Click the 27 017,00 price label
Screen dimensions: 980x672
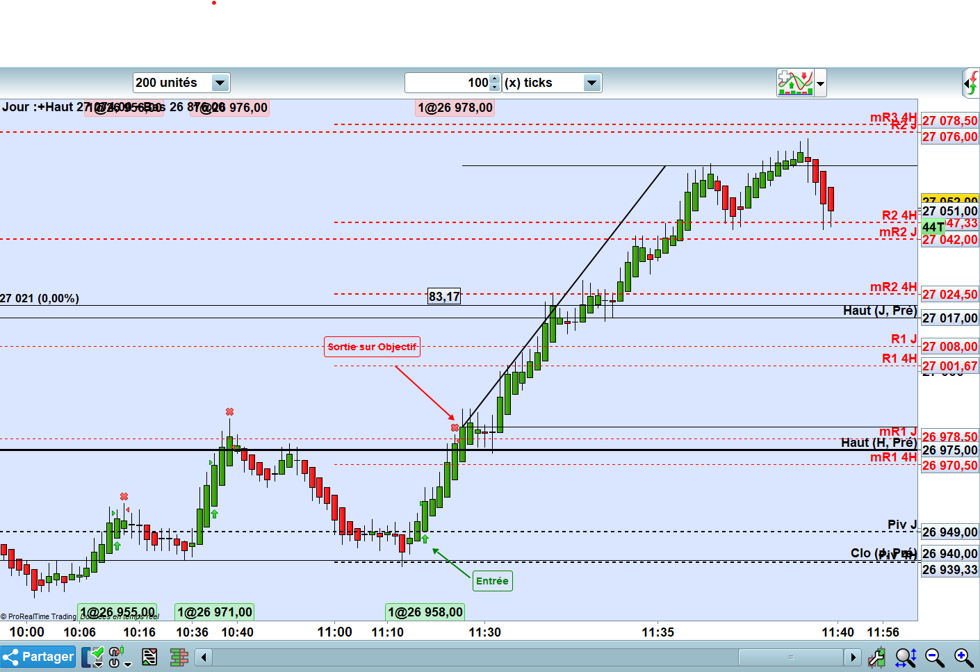click(x=949, y=318)
